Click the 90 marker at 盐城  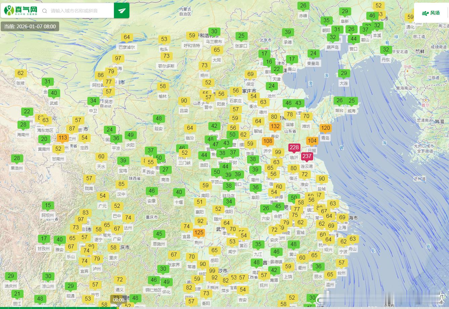click(x=322, y=179)
